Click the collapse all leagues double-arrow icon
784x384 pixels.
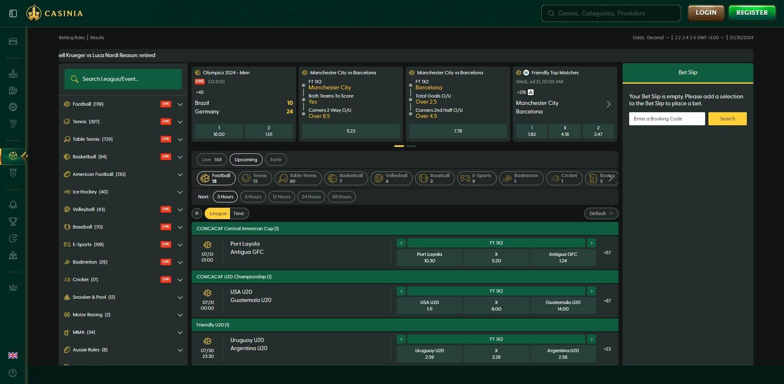197,213
